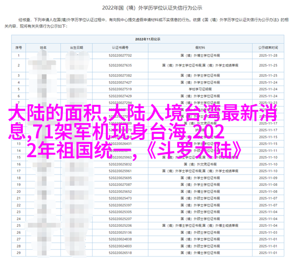Click the fake-material cell in row 2
297x258 pixels.
[x=200, y=65]
